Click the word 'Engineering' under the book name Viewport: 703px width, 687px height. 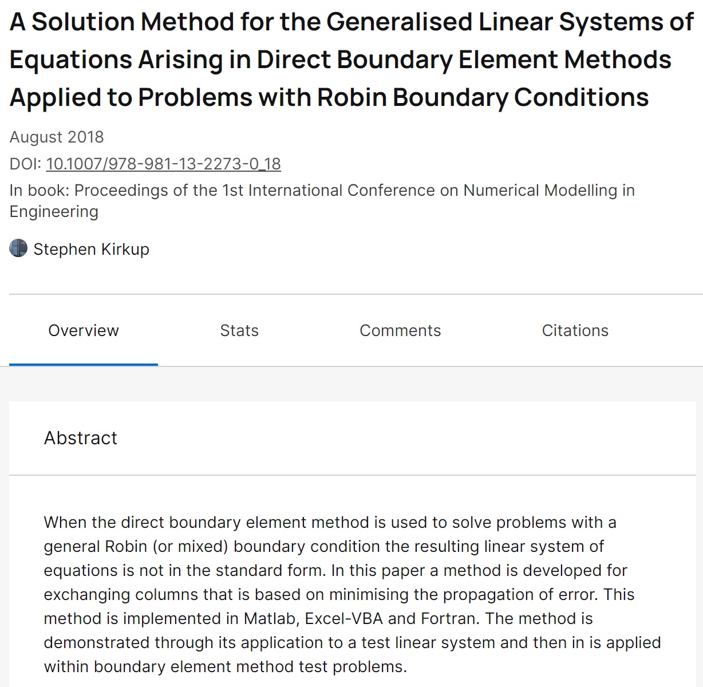(x=54, y=212)
